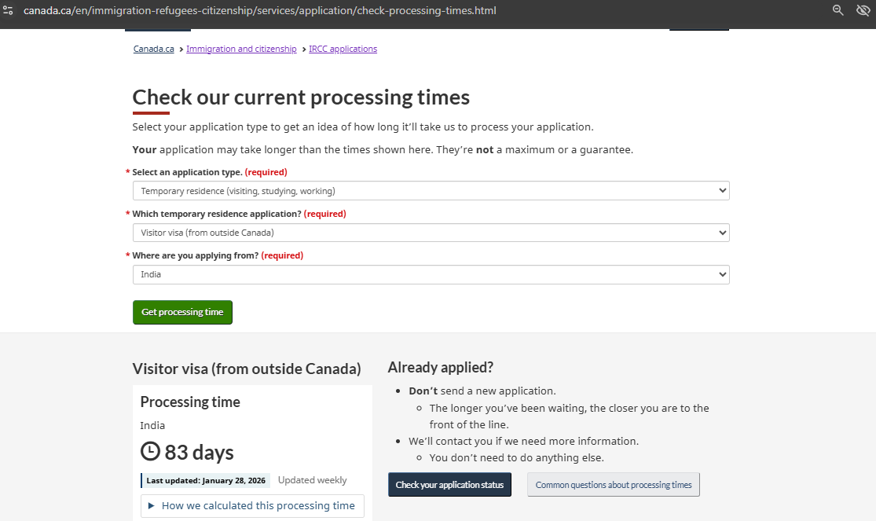This screenshot has width=876, height=521.
Task: Open the 'Select an application type' dropdown
Action: (431, 191)
